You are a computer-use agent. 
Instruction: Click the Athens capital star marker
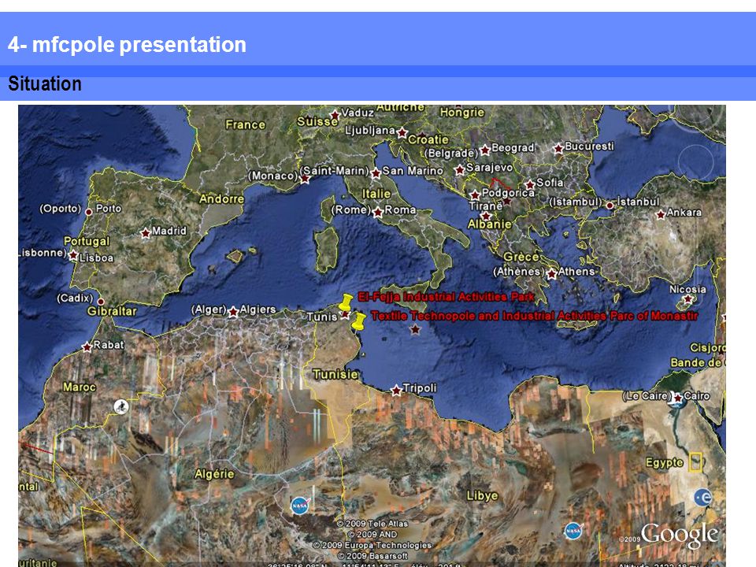tap(551, 274)
